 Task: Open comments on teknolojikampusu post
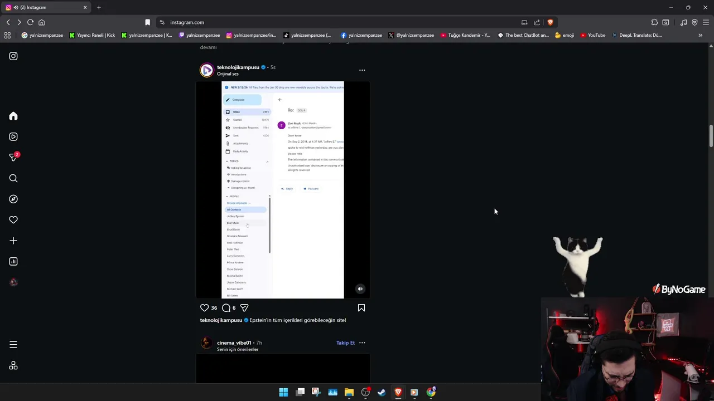point(226,307)
